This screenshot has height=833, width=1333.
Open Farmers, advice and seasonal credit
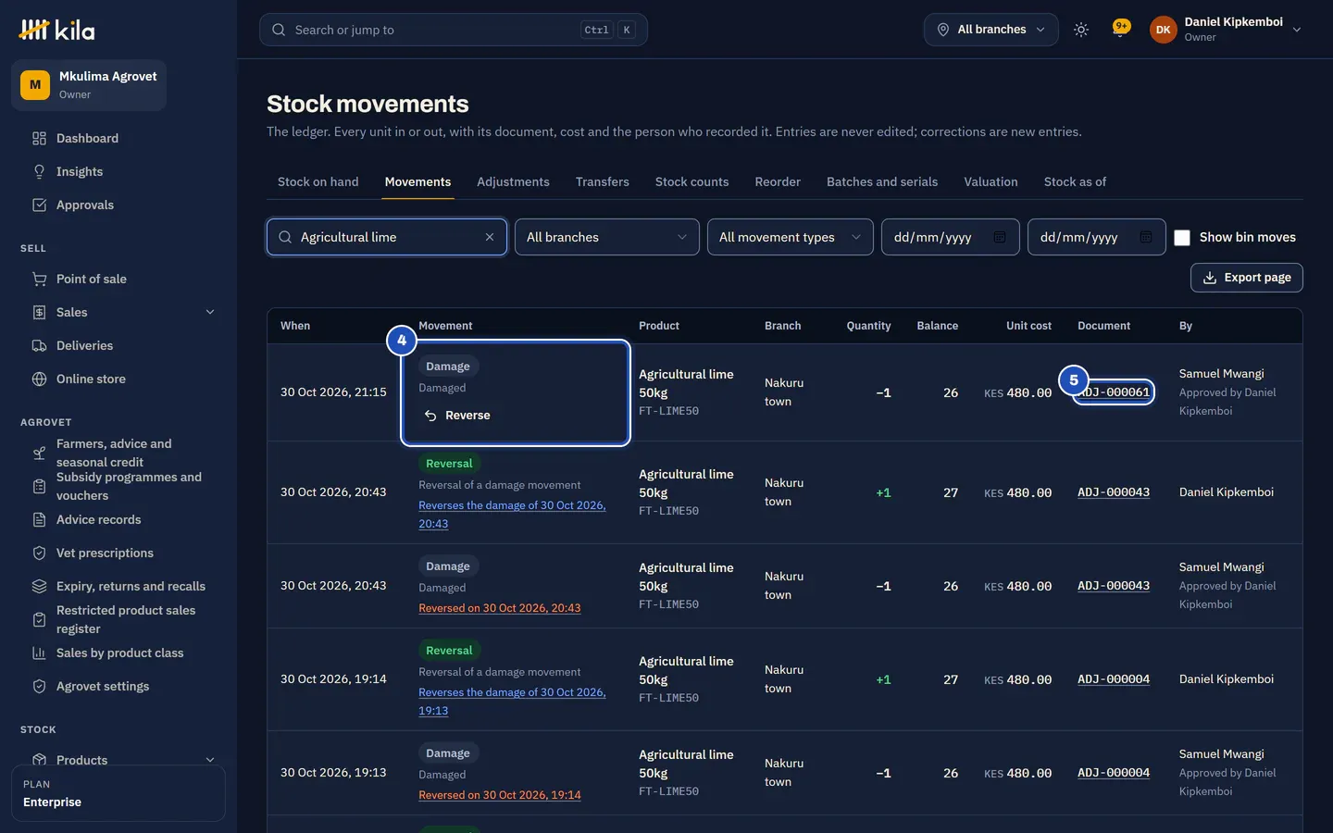click(118, 453)
